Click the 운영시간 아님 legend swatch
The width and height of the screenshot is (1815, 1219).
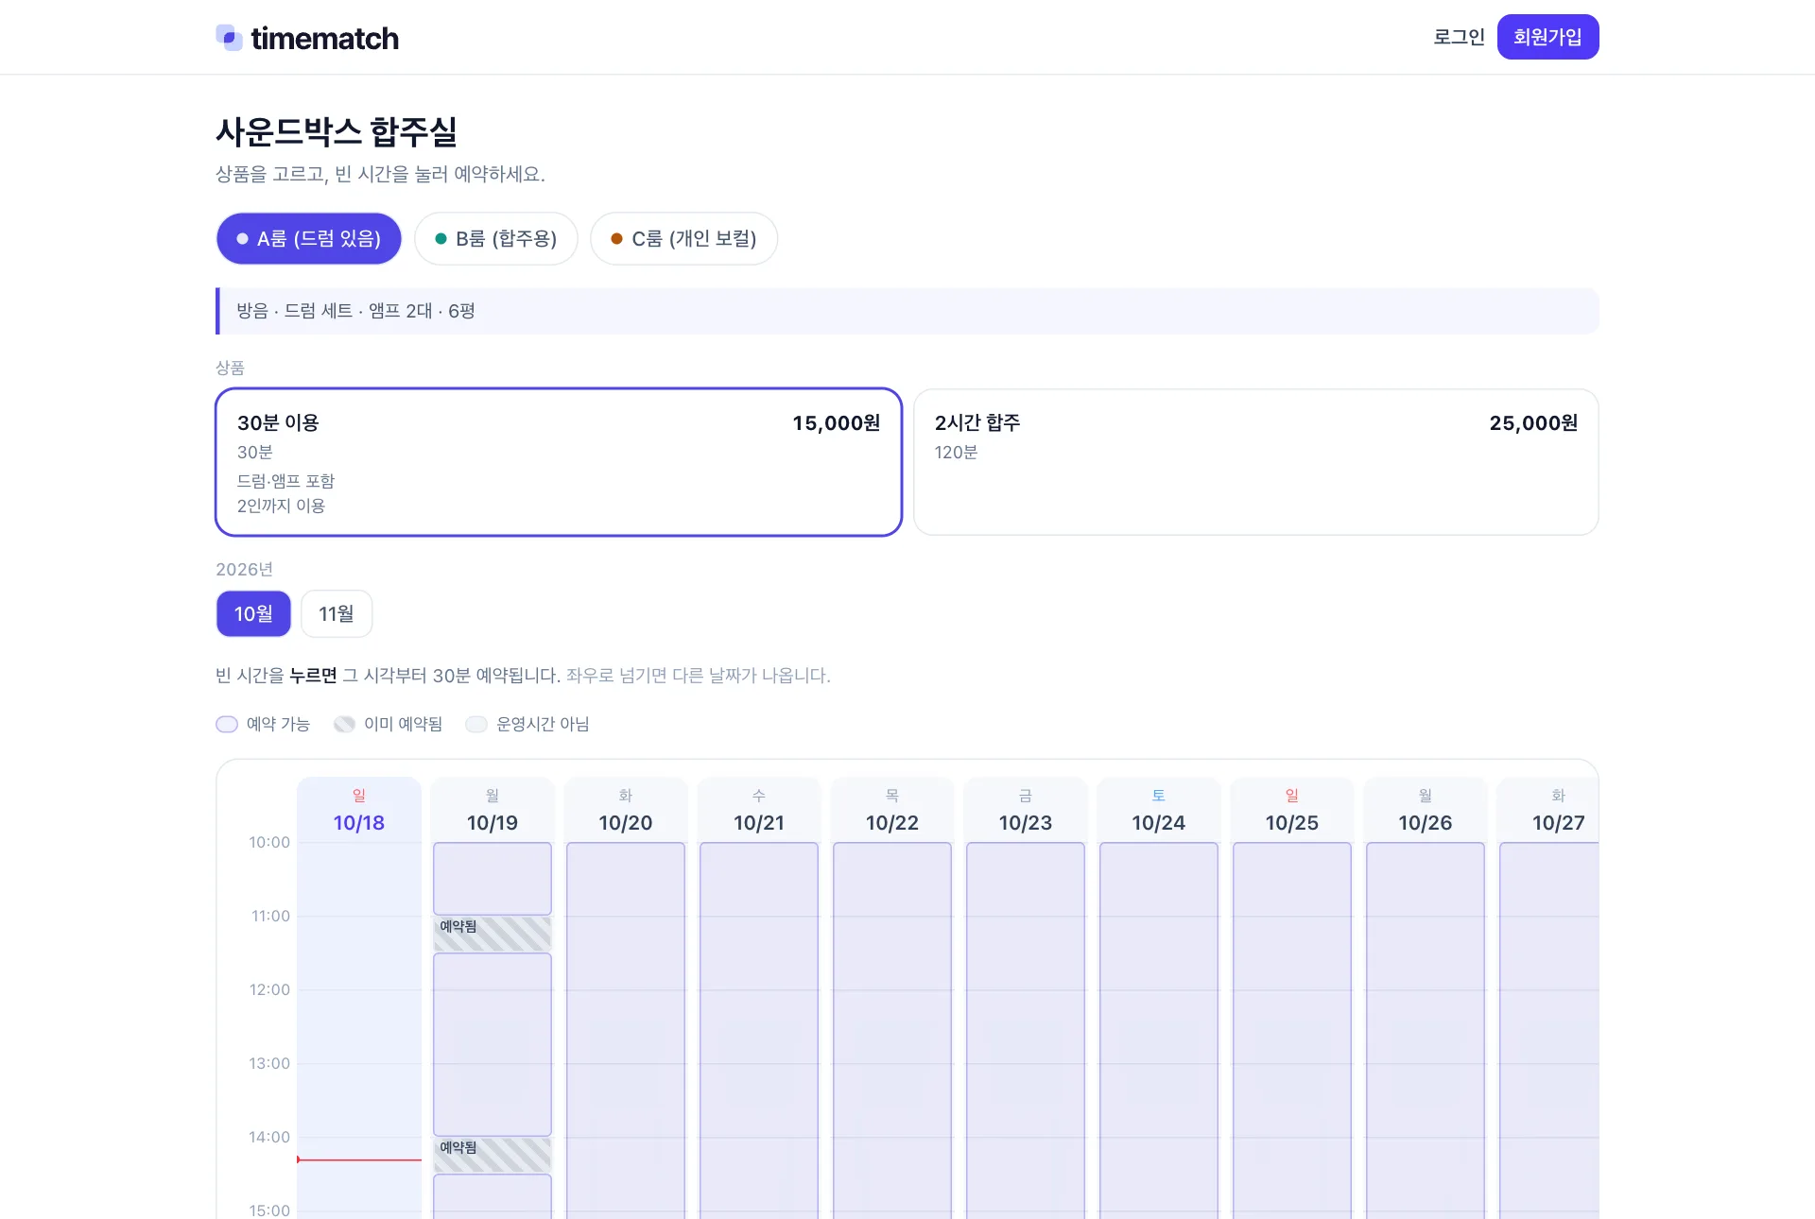(x=476, y=724)
